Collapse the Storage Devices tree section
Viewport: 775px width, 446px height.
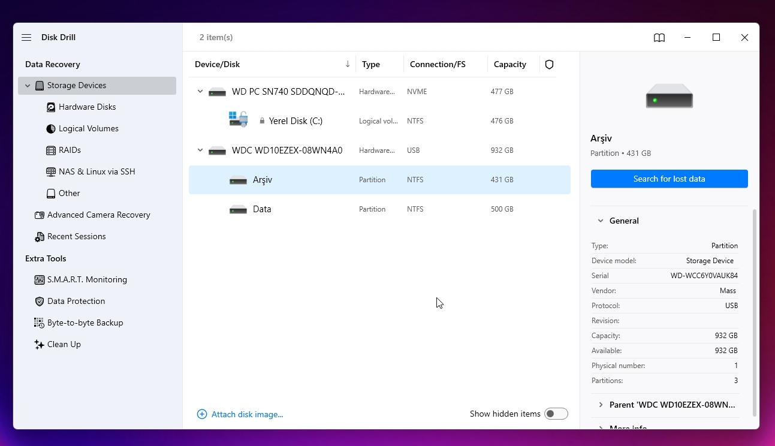point(28,86)
